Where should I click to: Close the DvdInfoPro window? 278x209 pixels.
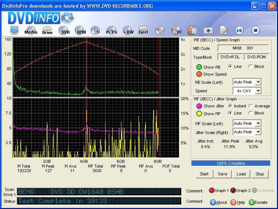(272, 6)
